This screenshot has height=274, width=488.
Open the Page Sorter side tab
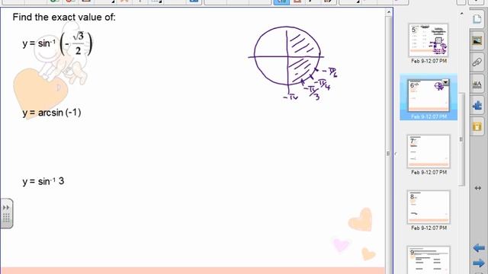tap(477, 19)
